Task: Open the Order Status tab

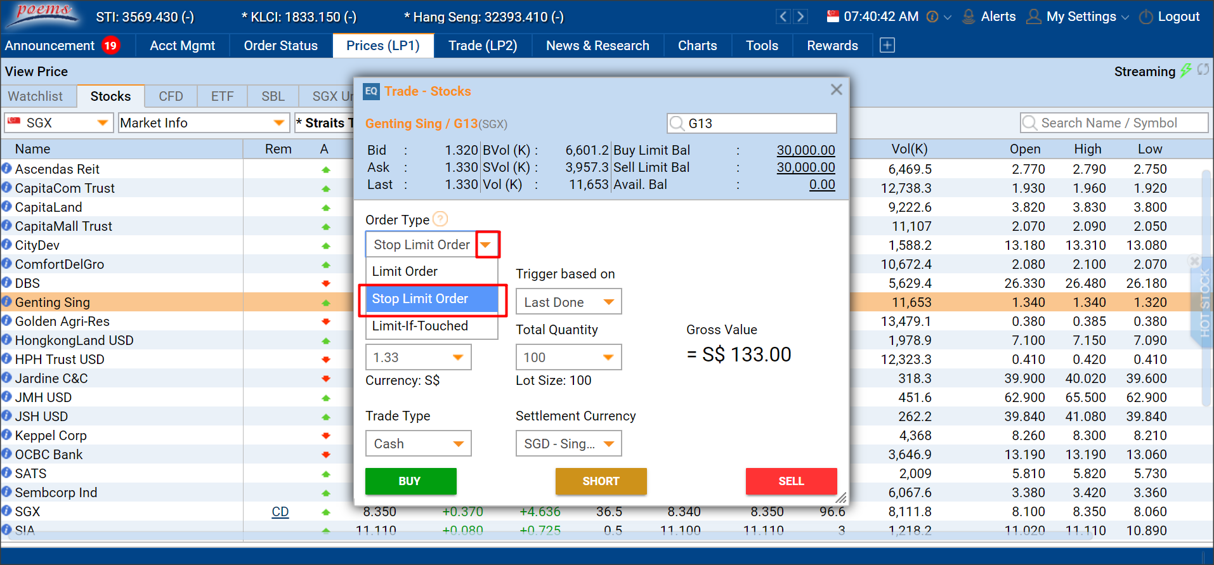Action: (281, 46)
